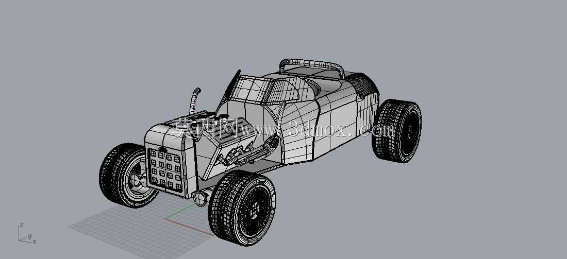This screenshot has width=567, height=259.
Task: Select the front right wheel nearest the camera
Action: [x=242, y=208]
